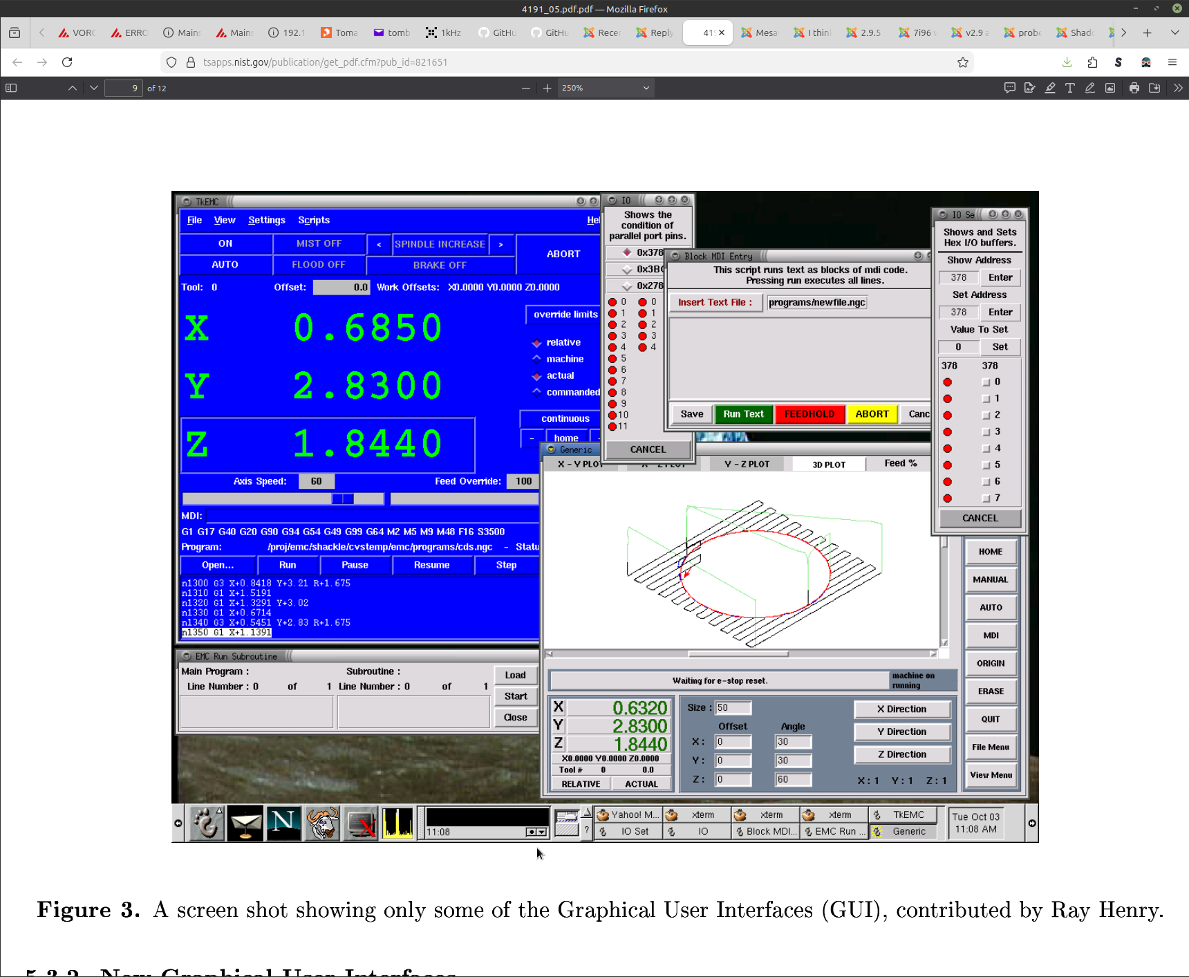
Task: Save the PDF with the download icon
Action: [1154, 88]
